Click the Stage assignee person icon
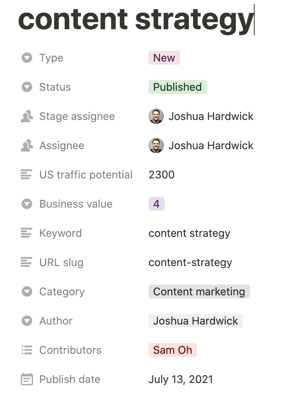Viewport: 290px width, 393px height. click(27, 117)
